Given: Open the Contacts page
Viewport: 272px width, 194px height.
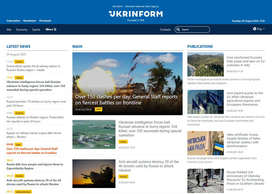Looking at the screenshot, I should [x=165, y=29].
